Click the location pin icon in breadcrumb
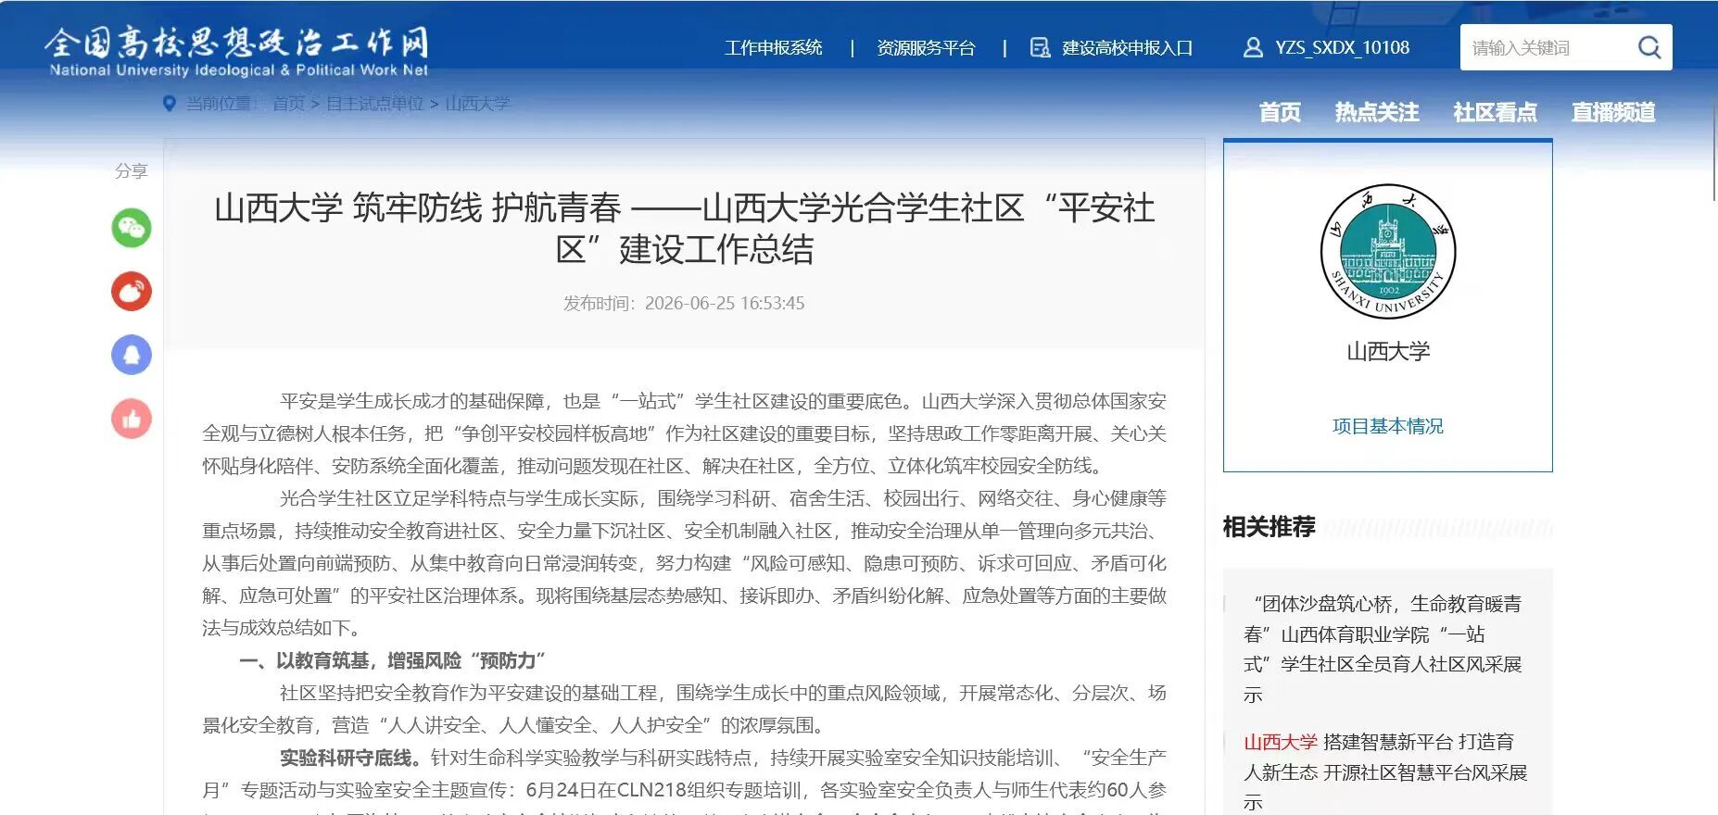 (169, 104)
